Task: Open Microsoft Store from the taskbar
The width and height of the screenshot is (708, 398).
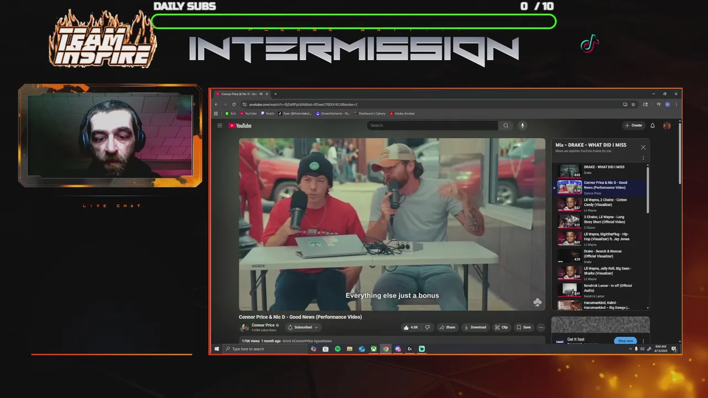Action: pyautogui.click(x=325, y=349)
